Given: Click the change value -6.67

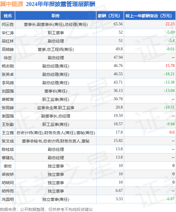Looking at the screenshot, I should pos(170,199).
